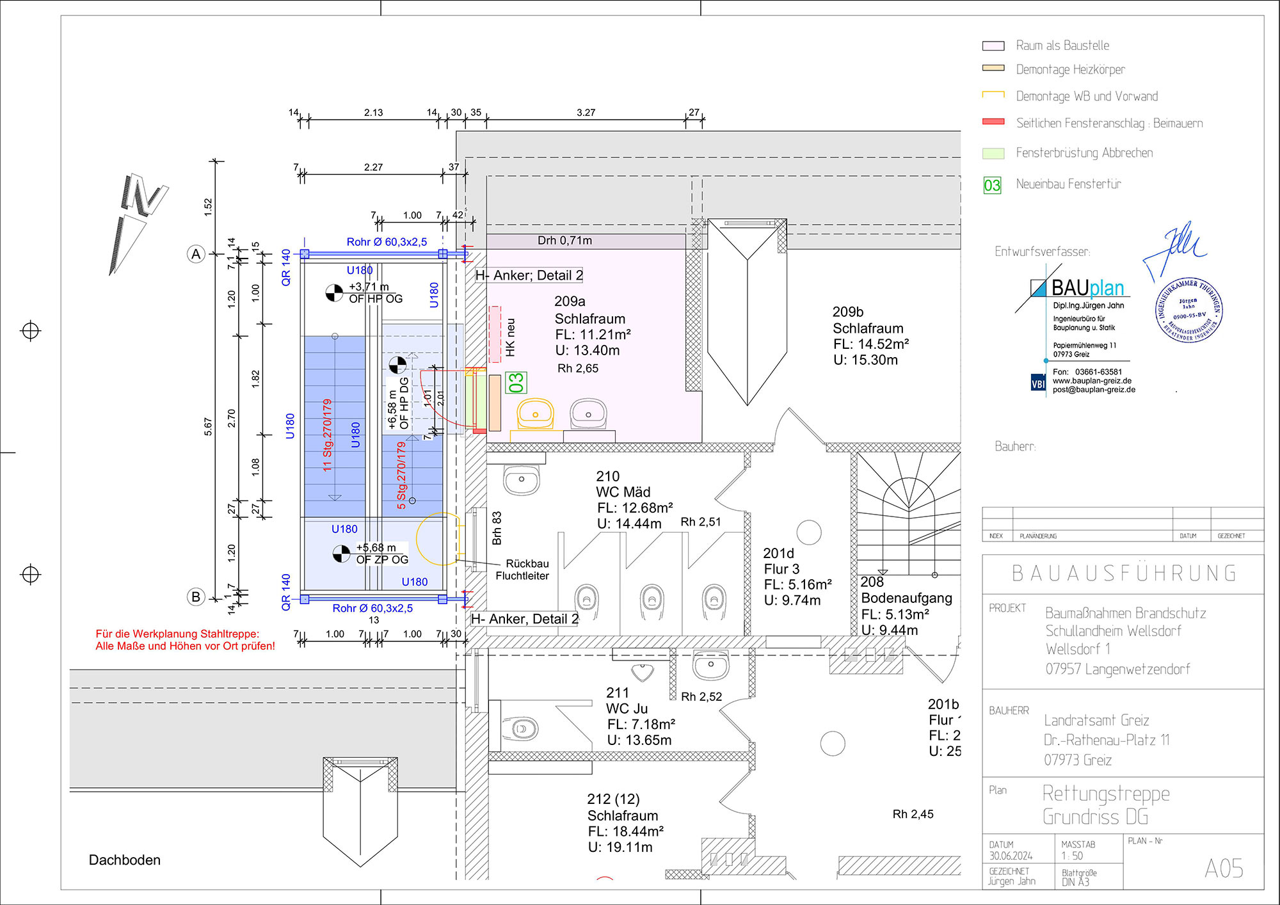
Task: Click green 03 tag in room 209a
Action: click(x=516, y=383)
